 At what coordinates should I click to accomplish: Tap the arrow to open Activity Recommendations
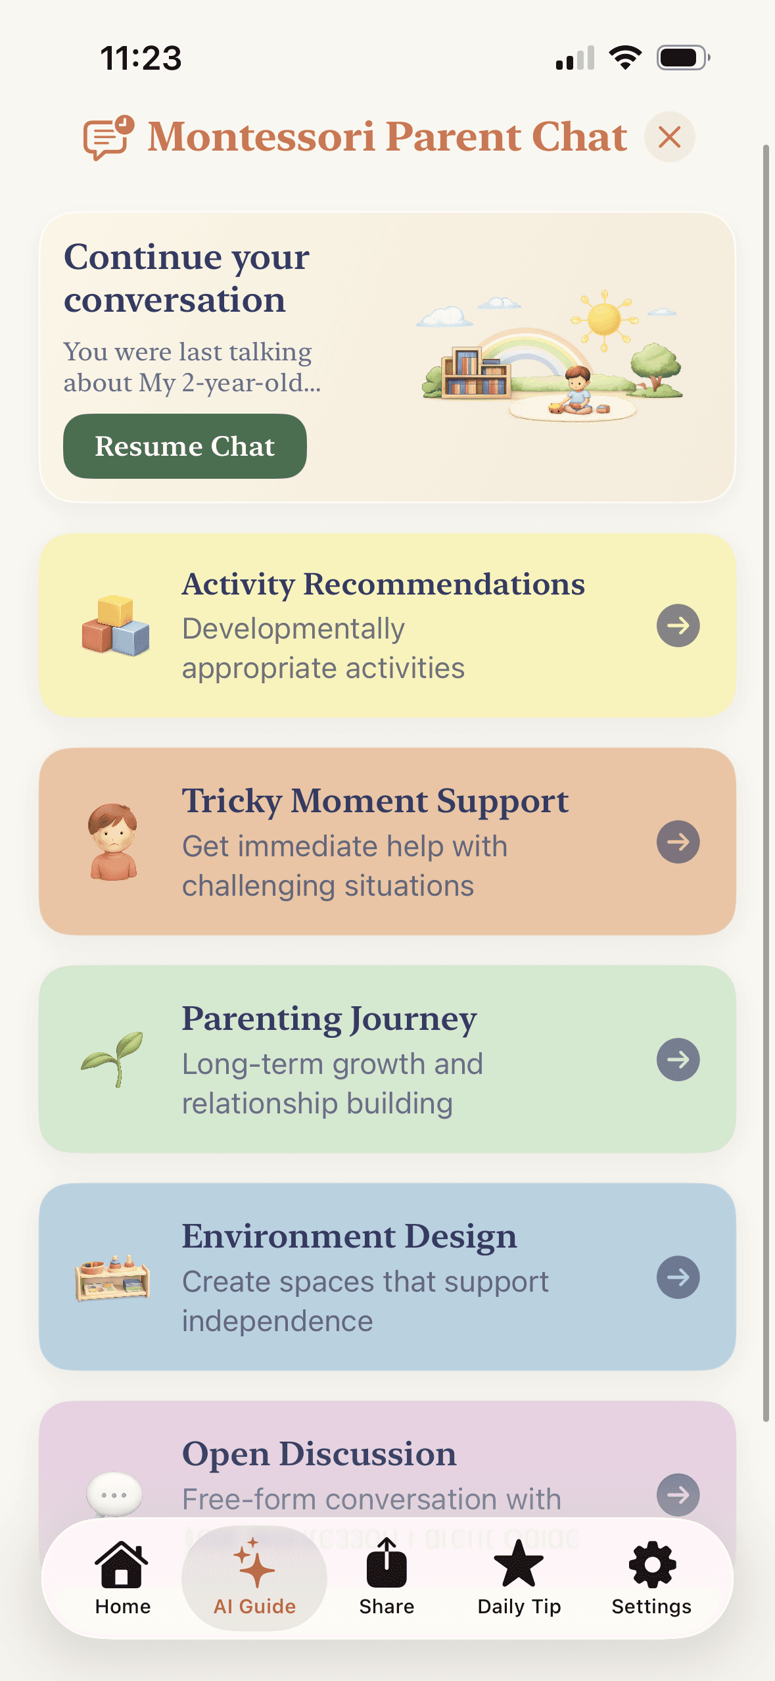point(677,627)
